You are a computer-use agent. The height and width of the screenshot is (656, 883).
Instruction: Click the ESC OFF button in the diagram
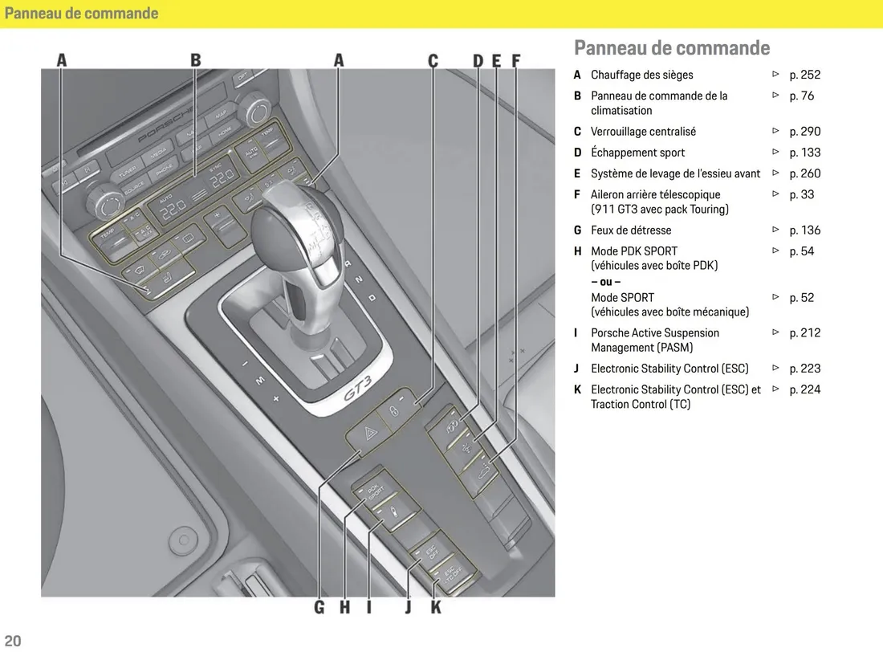pyautogui.click(x=431, y=552)
